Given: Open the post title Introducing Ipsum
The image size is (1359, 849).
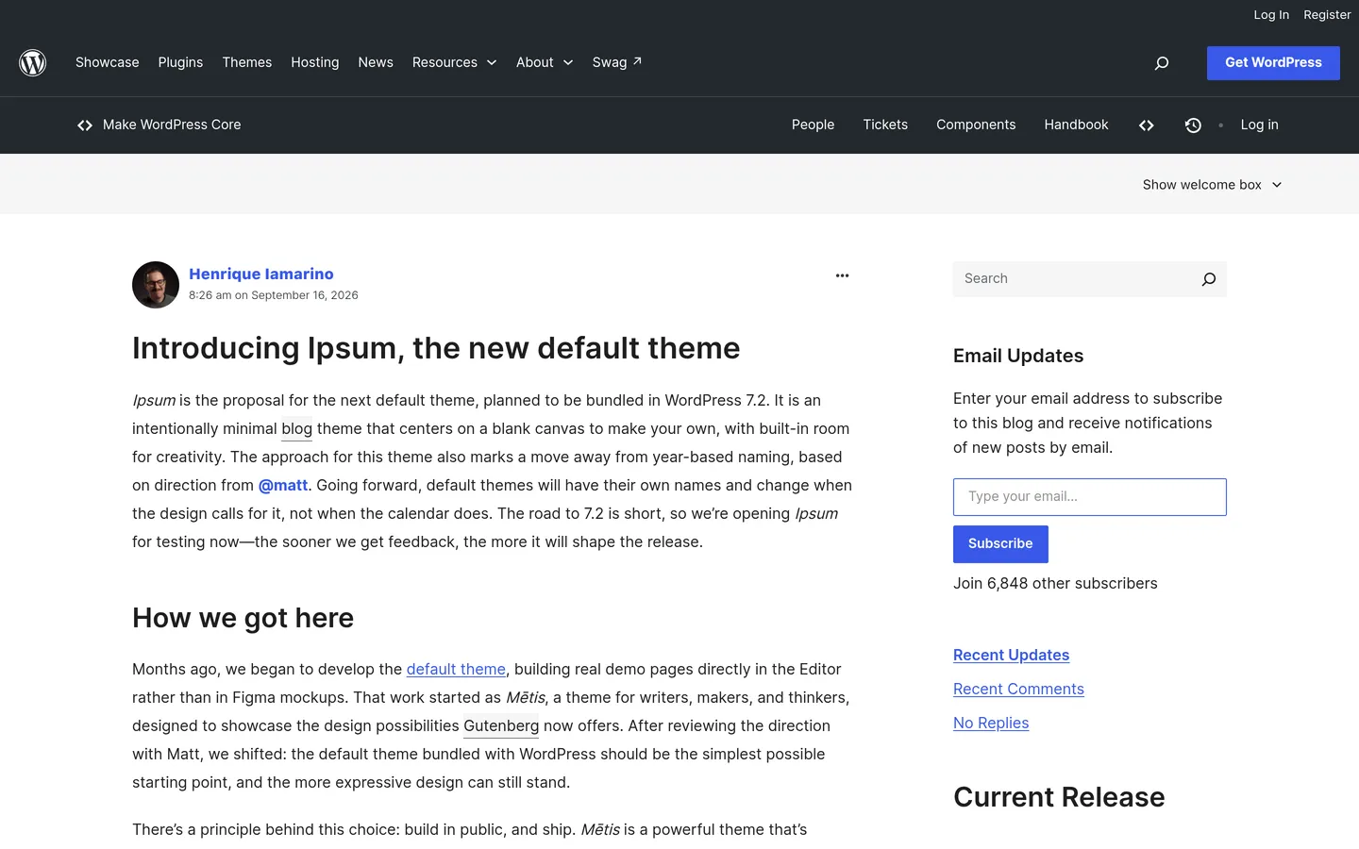Looking at the screenshot, I should click(x=436, y=348).
